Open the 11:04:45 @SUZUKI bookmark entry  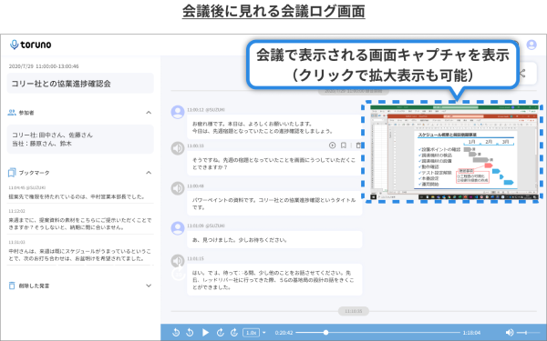coord(80,193)
